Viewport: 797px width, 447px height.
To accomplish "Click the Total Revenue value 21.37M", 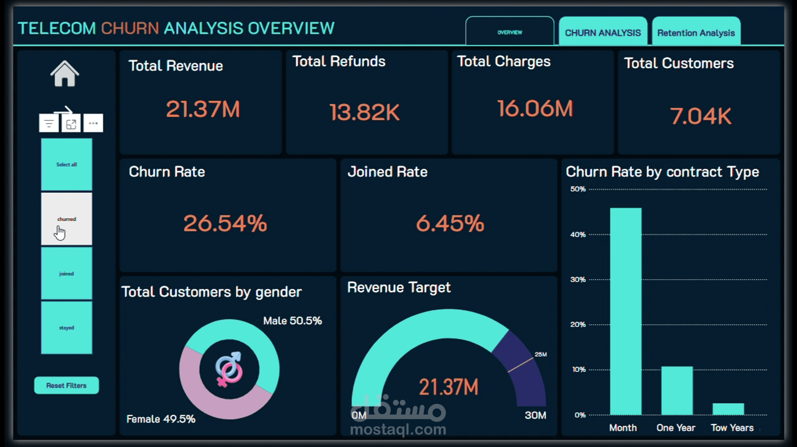I will tap(203, 109).
